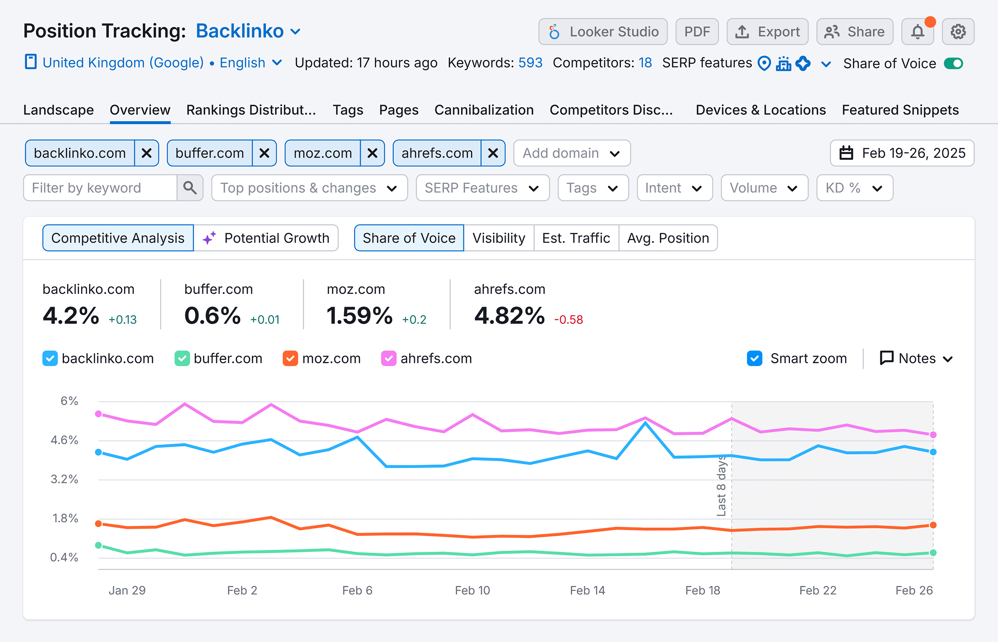Export report as PDF
The width and height of the screenshot is (998, 642).
697,31
